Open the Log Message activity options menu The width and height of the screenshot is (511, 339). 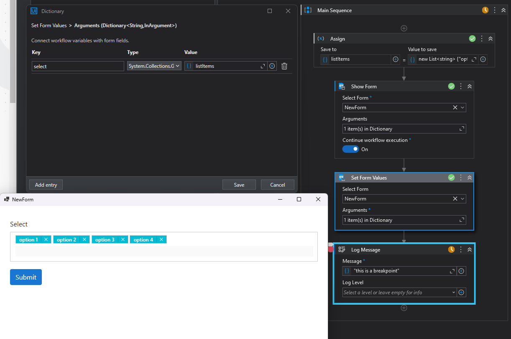pyautogui.click(x=461, y=249)
